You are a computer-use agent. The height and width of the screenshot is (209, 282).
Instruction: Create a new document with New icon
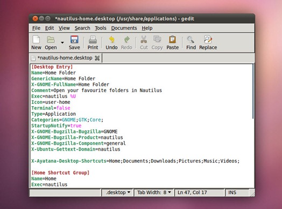pos(36,40)
